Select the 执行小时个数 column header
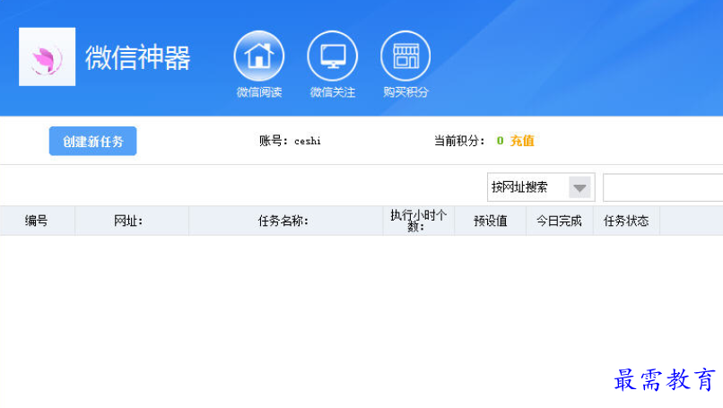Image resolution: width=723 pixels, height=408 pixels. click(x=419, y=221)
